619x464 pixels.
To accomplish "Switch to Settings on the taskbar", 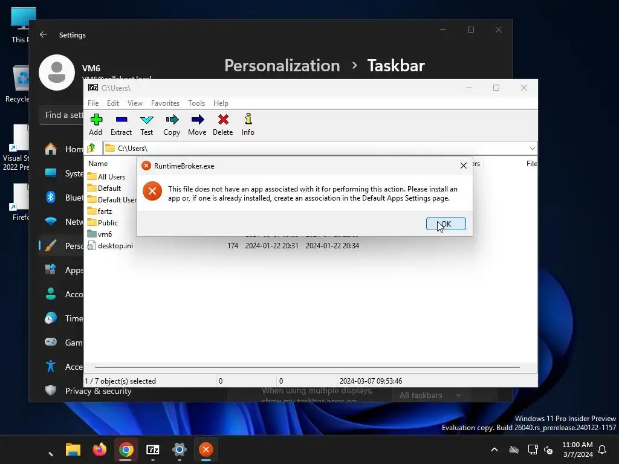I will [x=179, y=449].
